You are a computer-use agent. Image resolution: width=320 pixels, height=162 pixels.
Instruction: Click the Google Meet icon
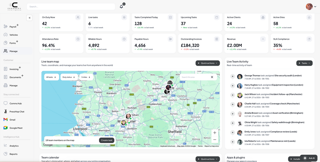coord(6,128)
